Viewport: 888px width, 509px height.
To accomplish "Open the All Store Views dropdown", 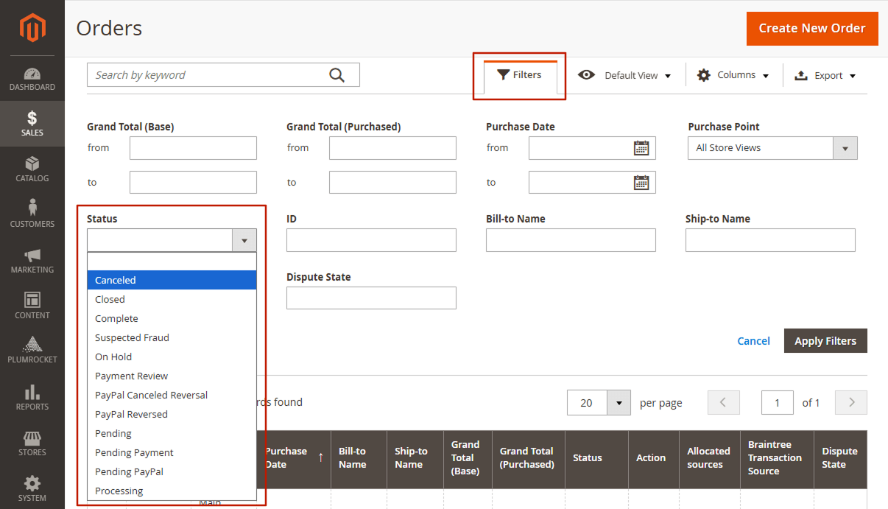I will click(x=845, y=147).
